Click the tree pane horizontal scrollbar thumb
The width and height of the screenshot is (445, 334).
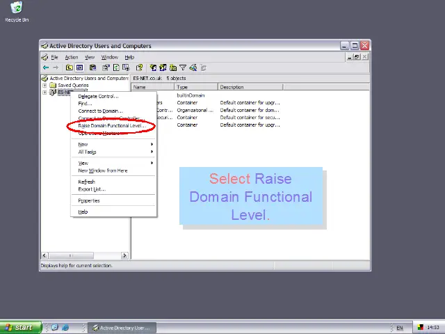(x=71, y=255)
